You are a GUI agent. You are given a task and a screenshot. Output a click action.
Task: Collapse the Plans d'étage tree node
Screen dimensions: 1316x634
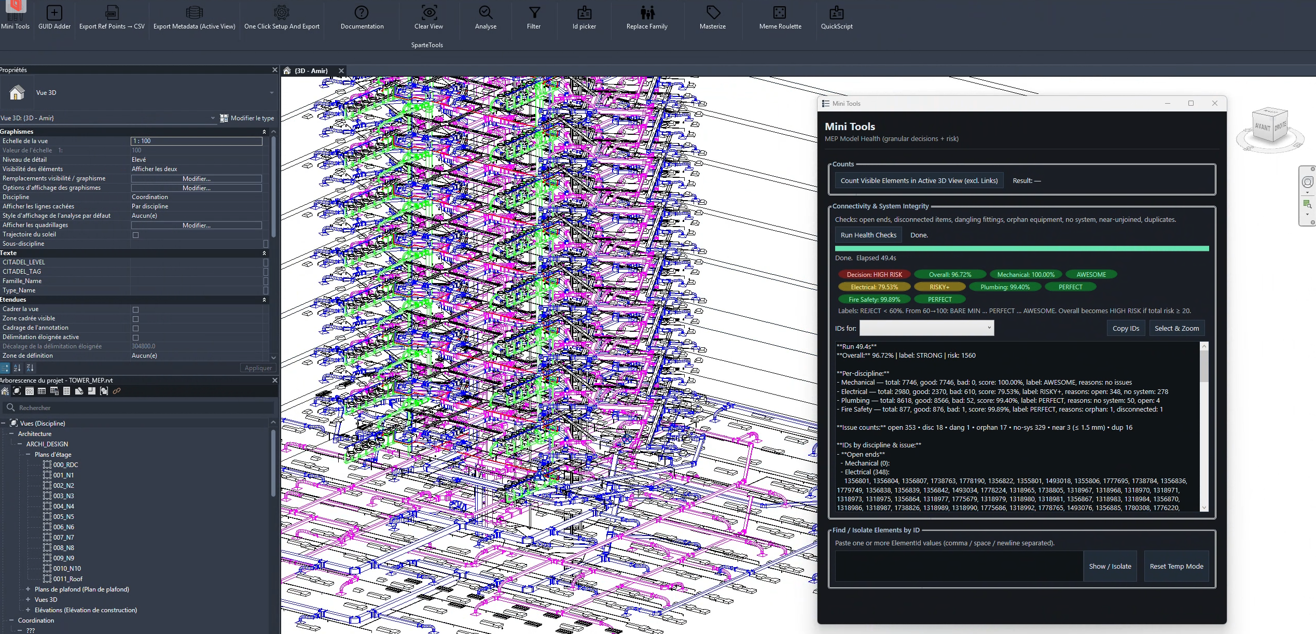pos(28,455)
